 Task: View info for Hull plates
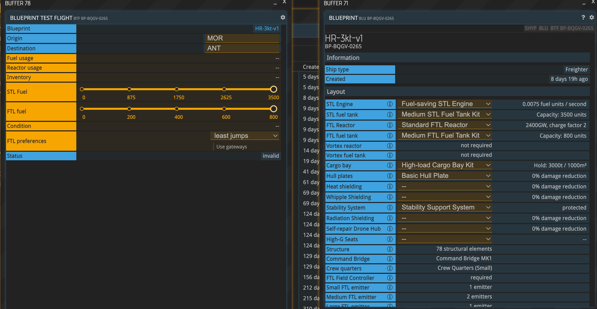click(390, 176)
